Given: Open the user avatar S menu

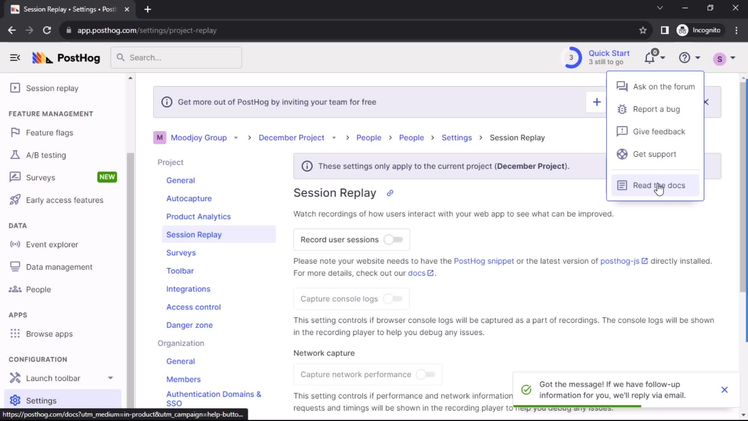Looking at the screenshot, I should pyautogui.click(x=720, y=59).
